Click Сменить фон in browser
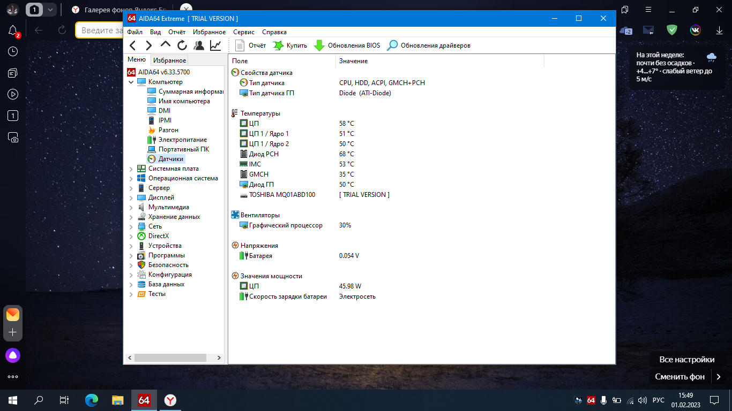Viewport: 732px width, 411px height. point(679,377)
